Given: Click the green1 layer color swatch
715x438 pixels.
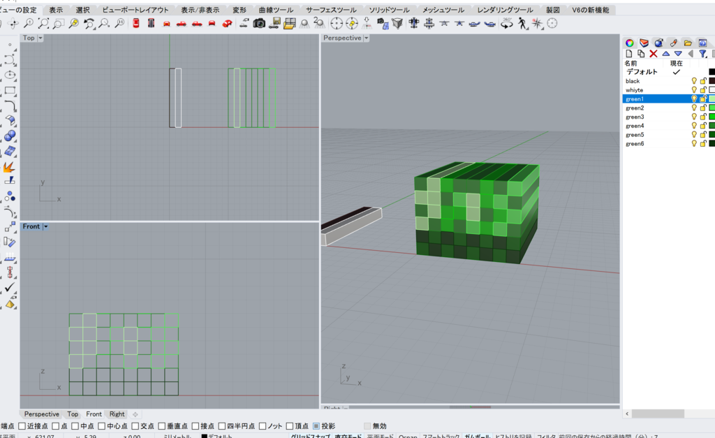Looking at the screenshot, I should [x=712, y=98].
